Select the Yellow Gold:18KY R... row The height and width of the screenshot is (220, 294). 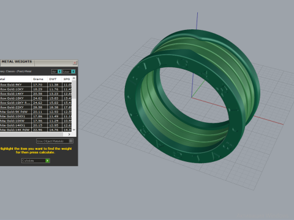[36, 103]
